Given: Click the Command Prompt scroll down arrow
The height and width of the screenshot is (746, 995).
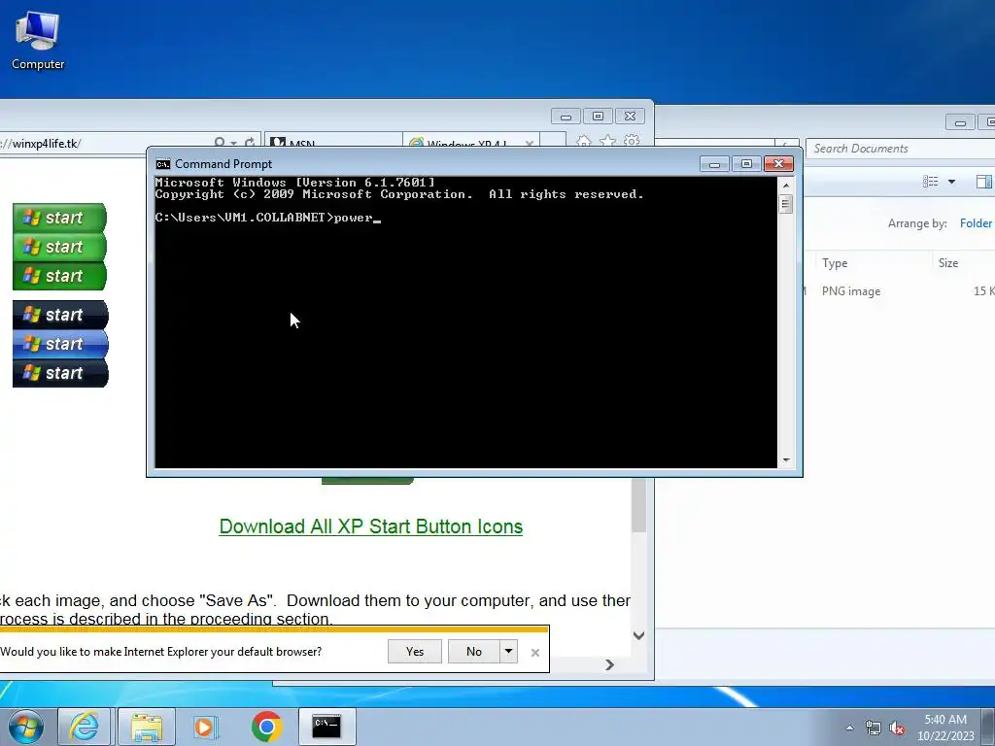Looking at the screenshot, I should (785, 459).
